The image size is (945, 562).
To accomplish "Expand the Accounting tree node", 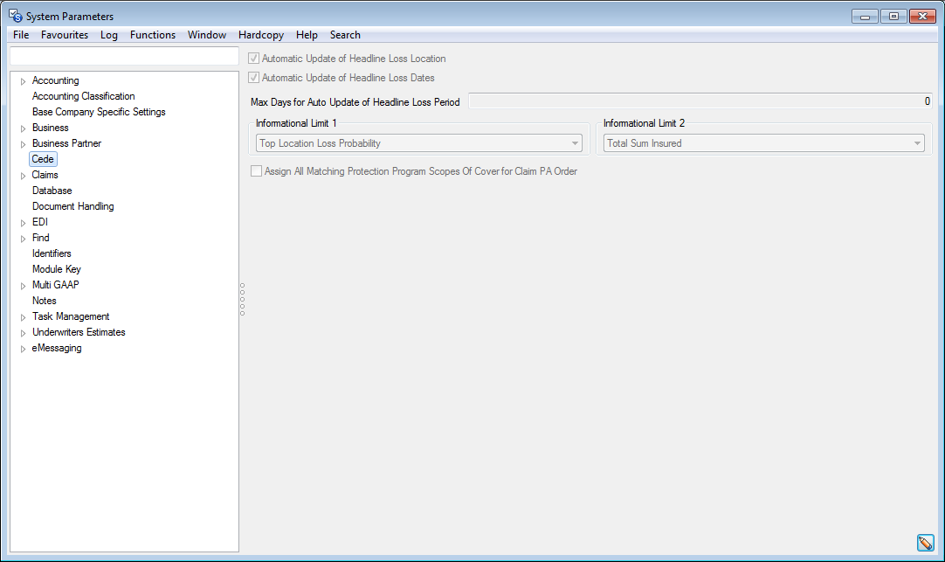I will point(23,81).
